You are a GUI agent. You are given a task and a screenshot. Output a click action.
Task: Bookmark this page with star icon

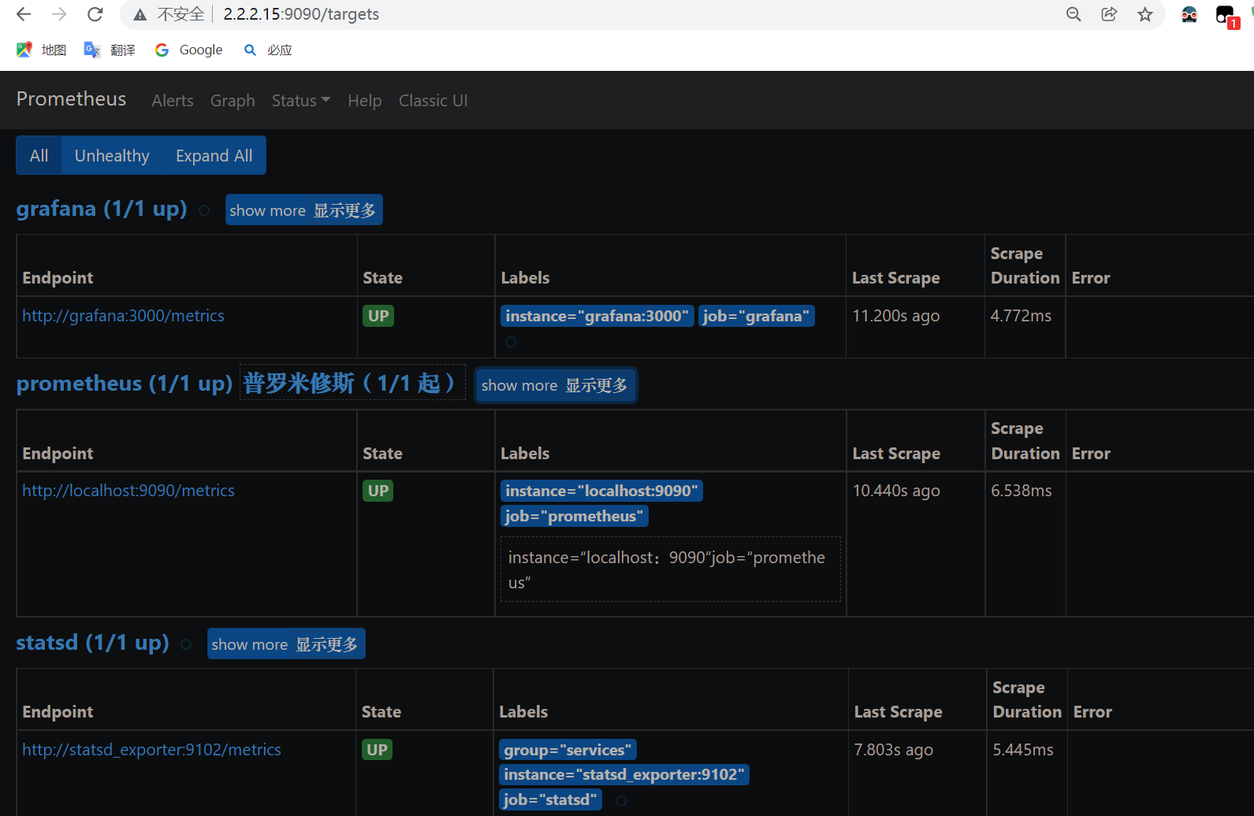(x=1145, y=14)
